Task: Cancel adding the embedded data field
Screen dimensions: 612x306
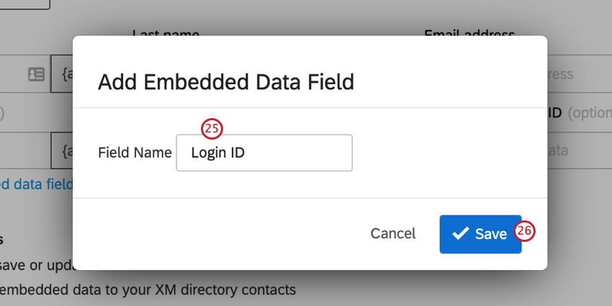Action: (x=392, y=233)
